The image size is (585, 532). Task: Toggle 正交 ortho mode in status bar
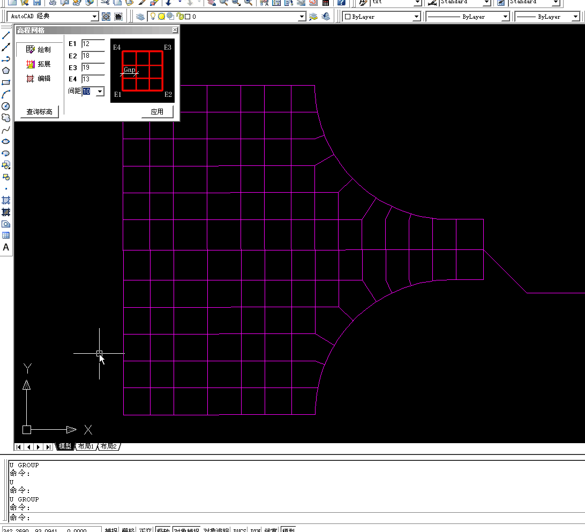(146, 529)
